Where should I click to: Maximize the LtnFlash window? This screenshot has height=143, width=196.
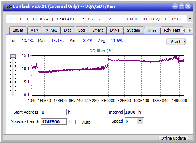coord(181,6)
